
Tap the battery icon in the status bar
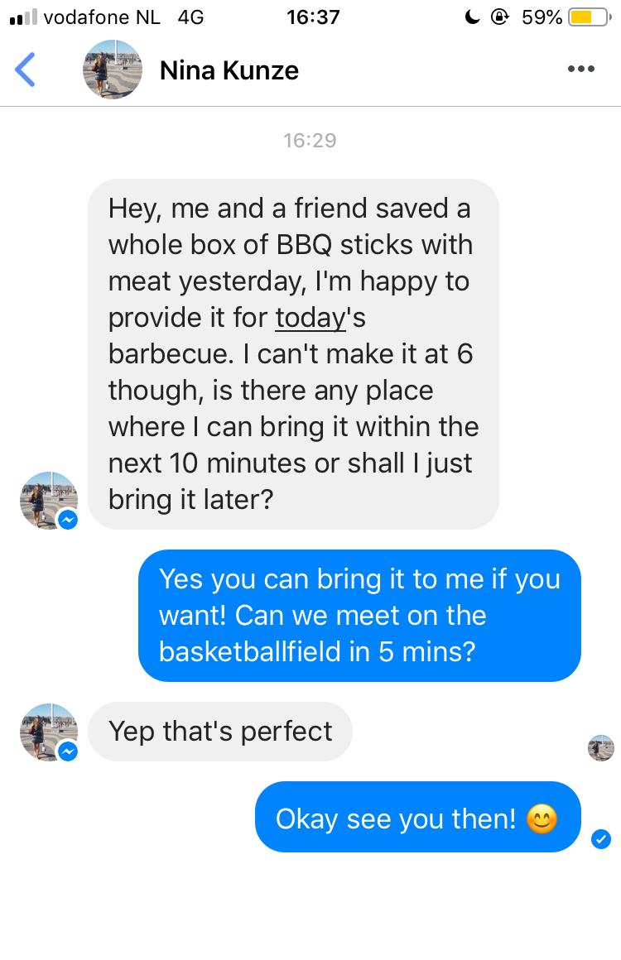(x=589, y=17)
